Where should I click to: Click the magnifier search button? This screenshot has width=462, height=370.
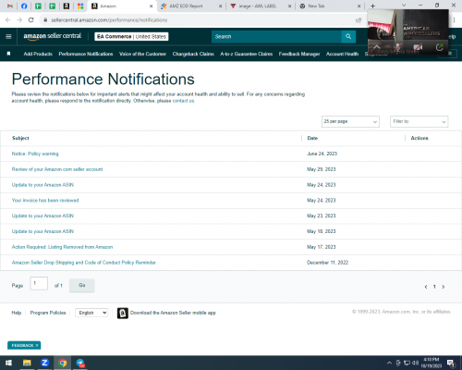pyautogui.click(x=348, y=36)
